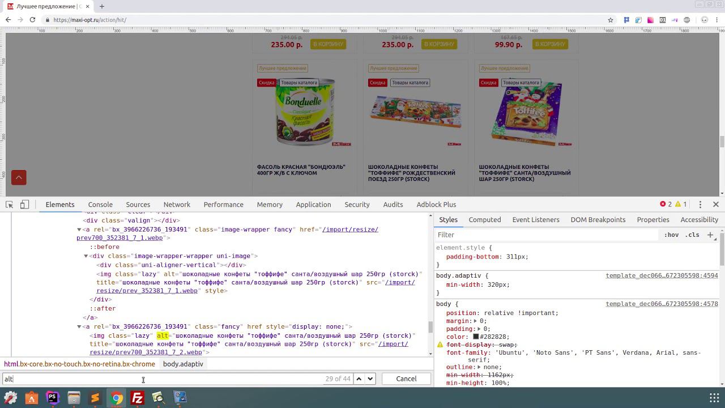The image size is (725, 408).
Task: Open the template stylesheet link ending :4594
Action: pos(662,276)
